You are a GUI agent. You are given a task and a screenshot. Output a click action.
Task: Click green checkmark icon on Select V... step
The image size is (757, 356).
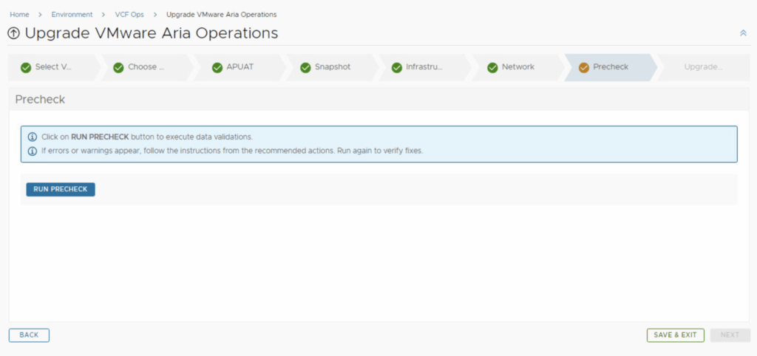[x=26, y=67]
